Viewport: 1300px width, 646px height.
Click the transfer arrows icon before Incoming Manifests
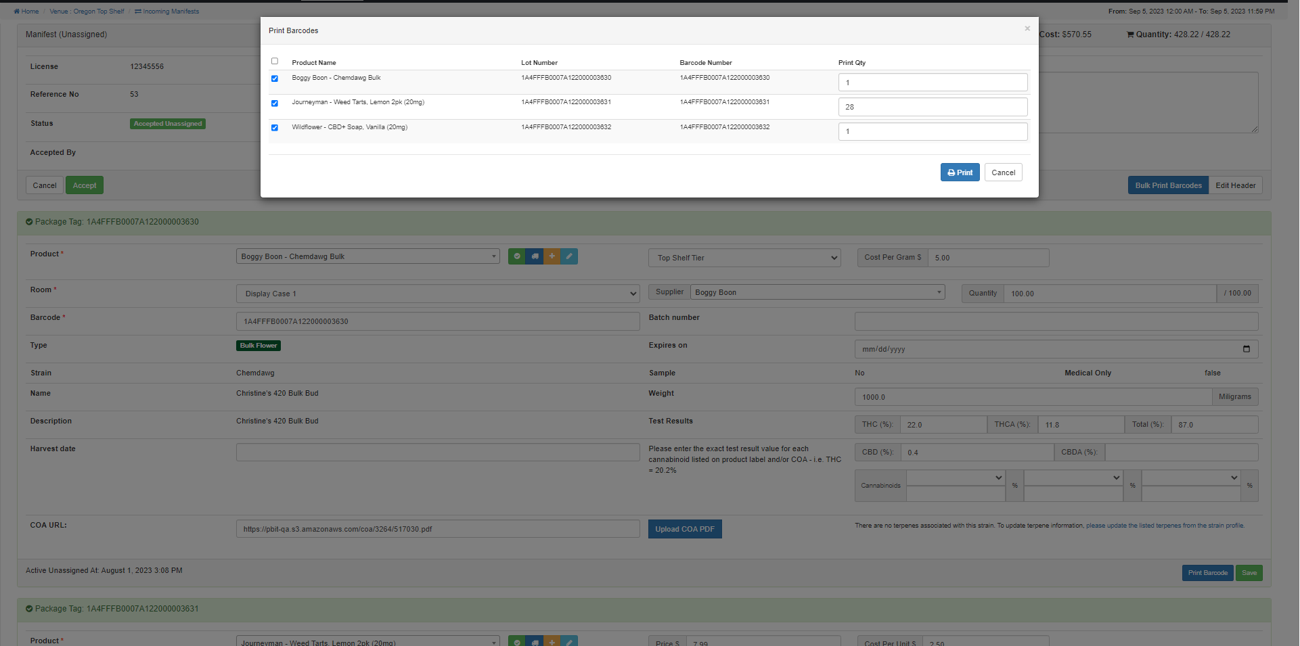coord(138,11)
